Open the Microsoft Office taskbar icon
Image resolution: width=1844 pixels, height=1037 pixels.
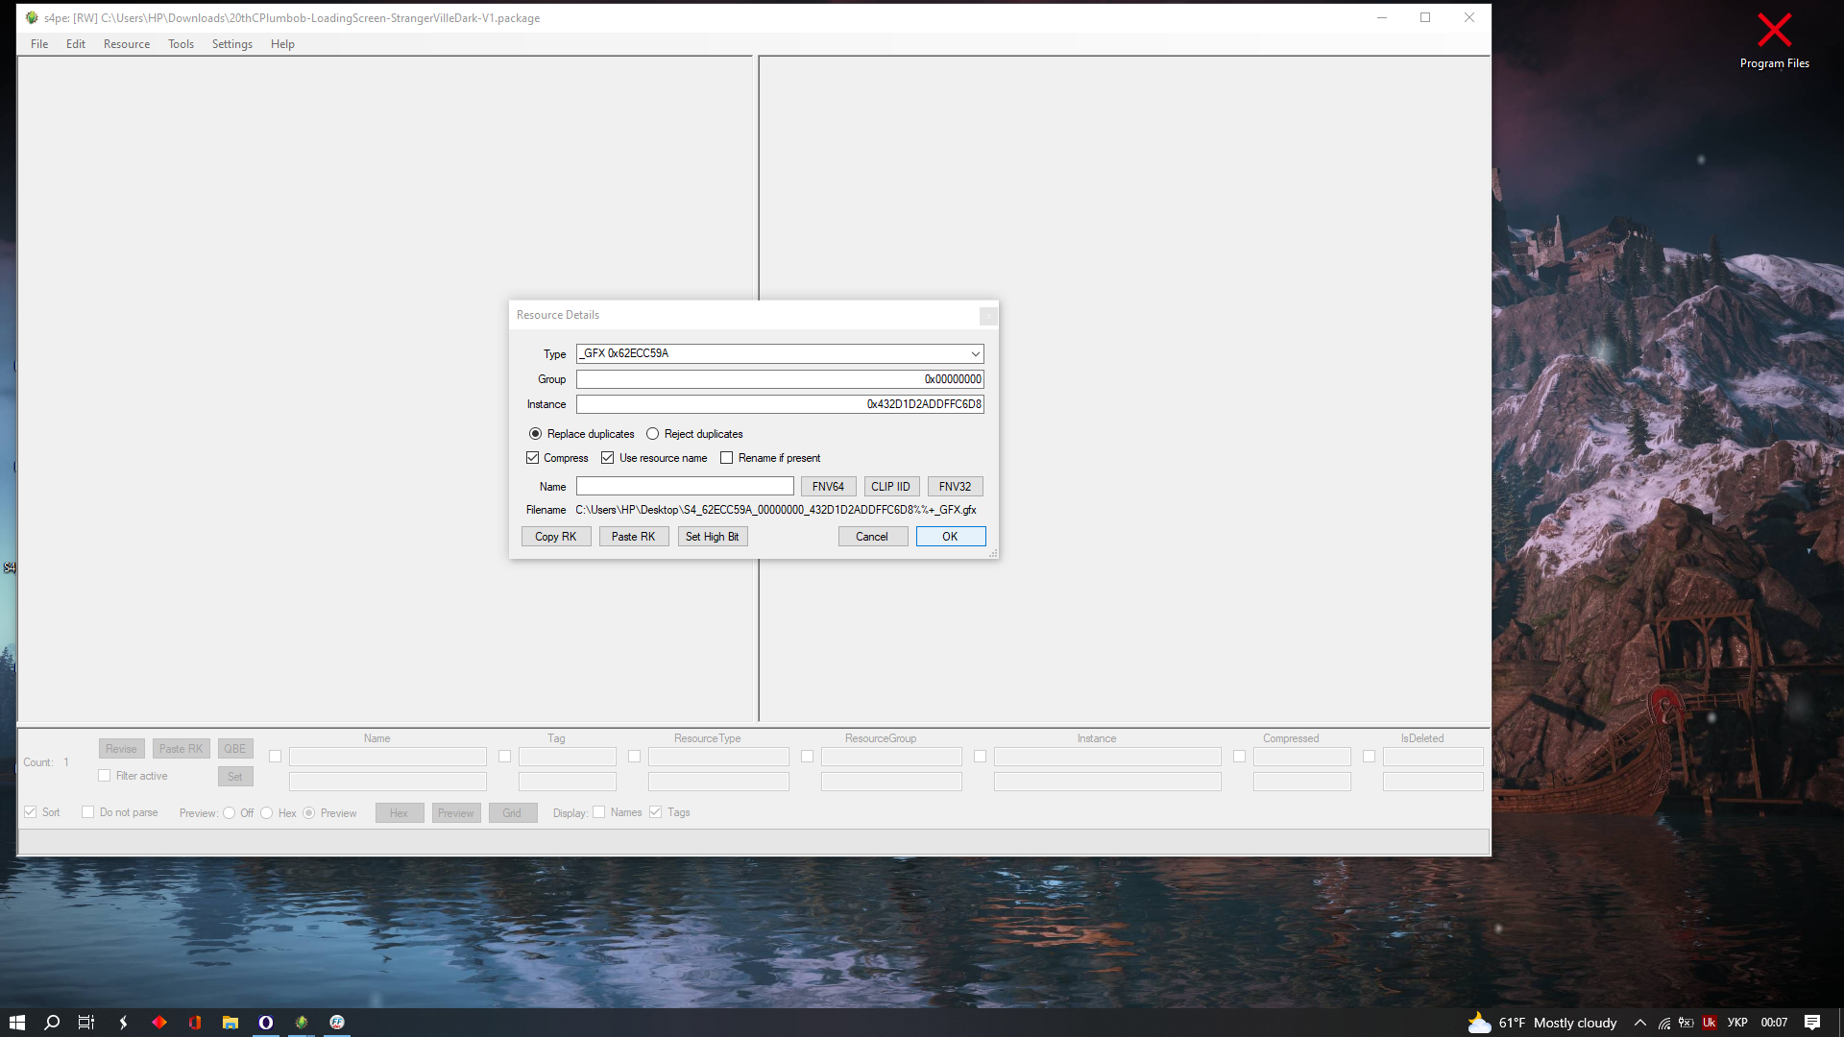[x=195, y=1023]
